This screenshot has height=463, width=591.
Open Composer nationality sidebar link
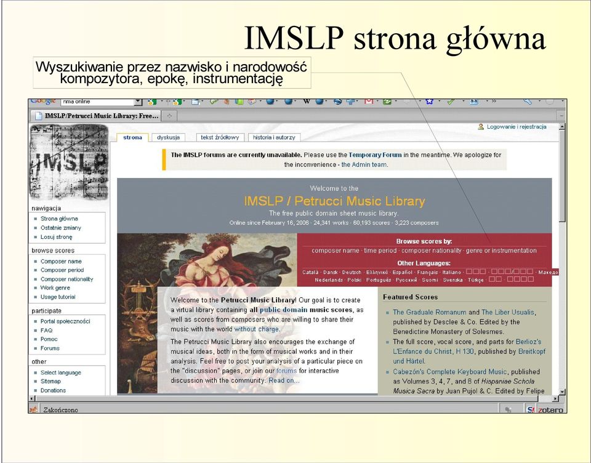coord(66,279)
